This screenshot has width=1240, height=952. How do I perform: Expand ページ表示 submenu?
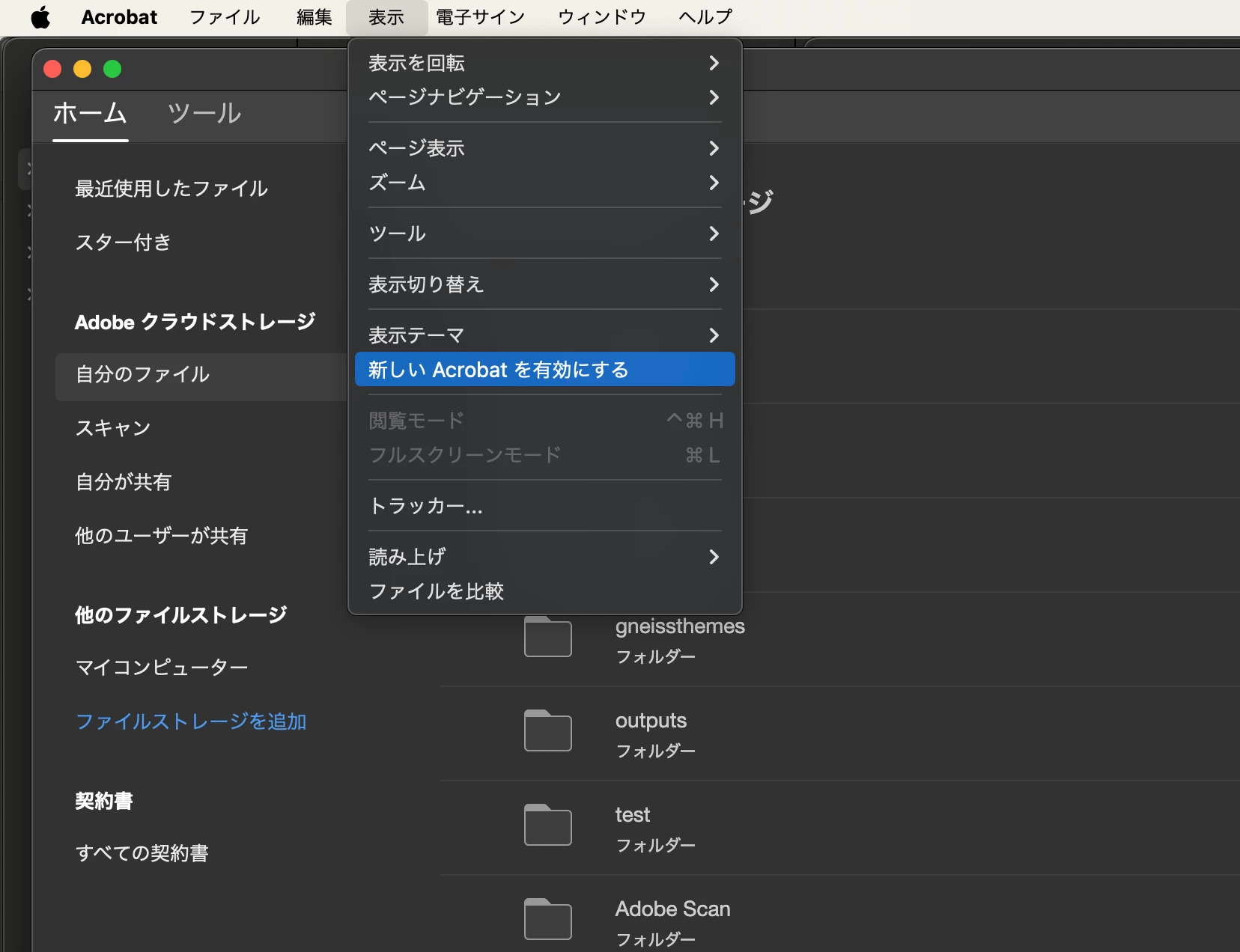click(x=545, y=148)
